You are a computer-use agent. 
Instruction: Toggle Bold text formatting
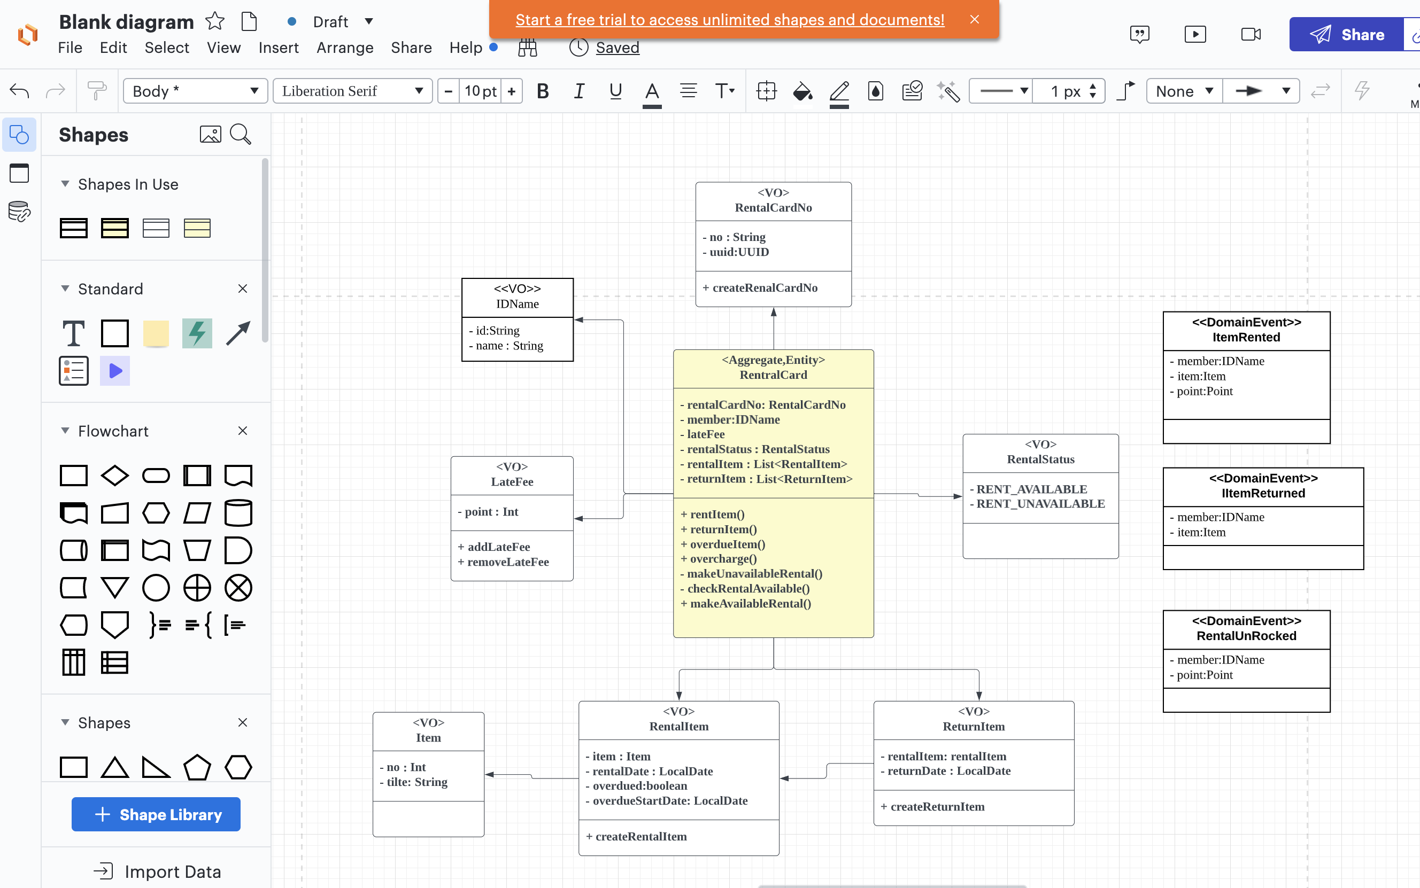pyautogui.click(x=542, y=91)
